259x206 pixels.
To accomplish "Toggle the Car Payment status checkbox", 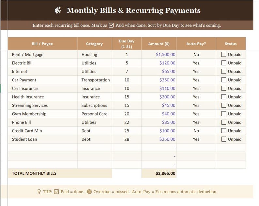I will [223, 80].
